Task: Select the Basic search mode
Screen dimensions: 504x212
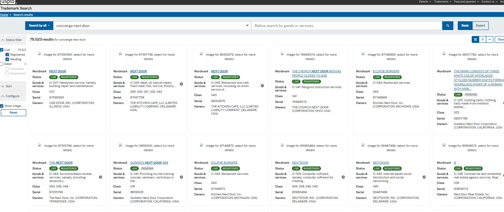Action: [465, 26]
